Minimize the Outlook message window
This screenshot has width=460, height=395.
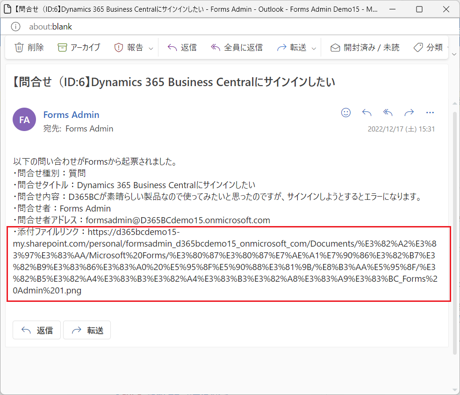point(392,9)
